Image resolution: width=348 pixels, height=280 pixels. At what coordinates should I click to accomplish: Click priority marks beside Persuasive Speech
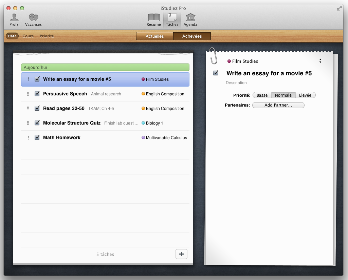(x=28, y=94)
